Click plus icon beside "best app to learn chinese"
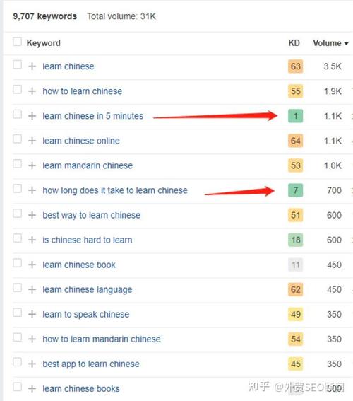The image size is (353, 401). 32,364
